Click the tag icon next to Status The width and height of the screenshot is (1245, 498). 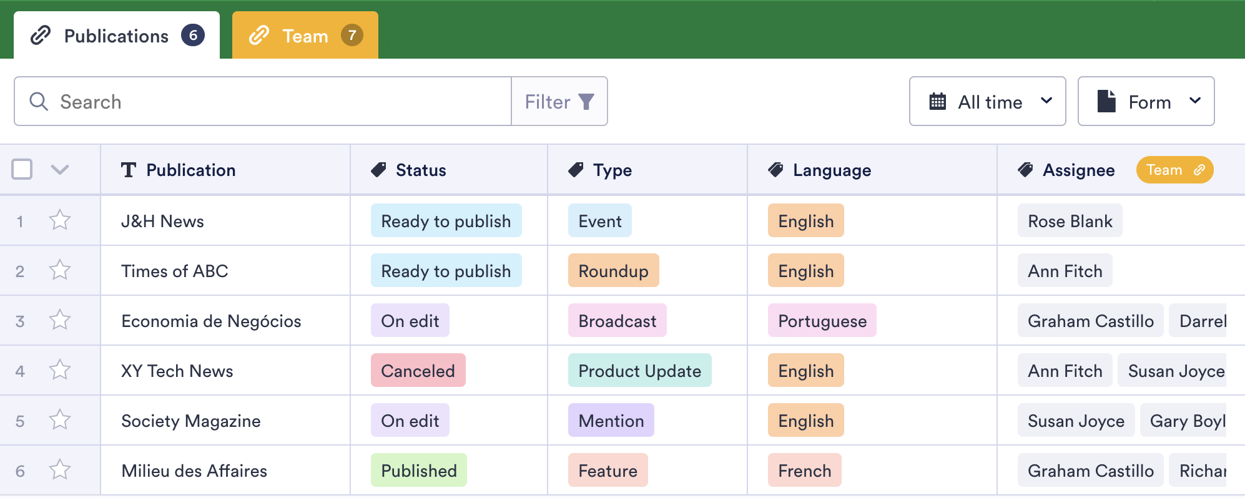click(x=378, y=170)
